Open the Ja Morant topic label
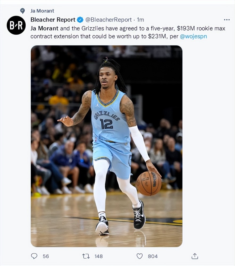235x266 pixels. click(42, 11)
